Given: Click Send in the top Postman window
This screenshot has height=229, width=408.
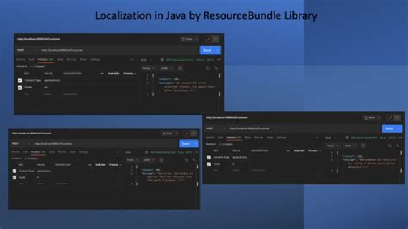Looking at the screenshot, I should pyautogui.click(x=207, y=50).
